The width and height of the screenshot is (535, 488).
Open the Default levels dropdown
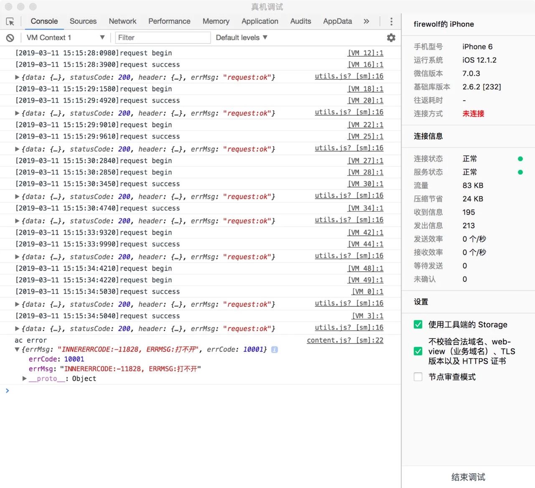pyautogui.click(x=241, y=38)
